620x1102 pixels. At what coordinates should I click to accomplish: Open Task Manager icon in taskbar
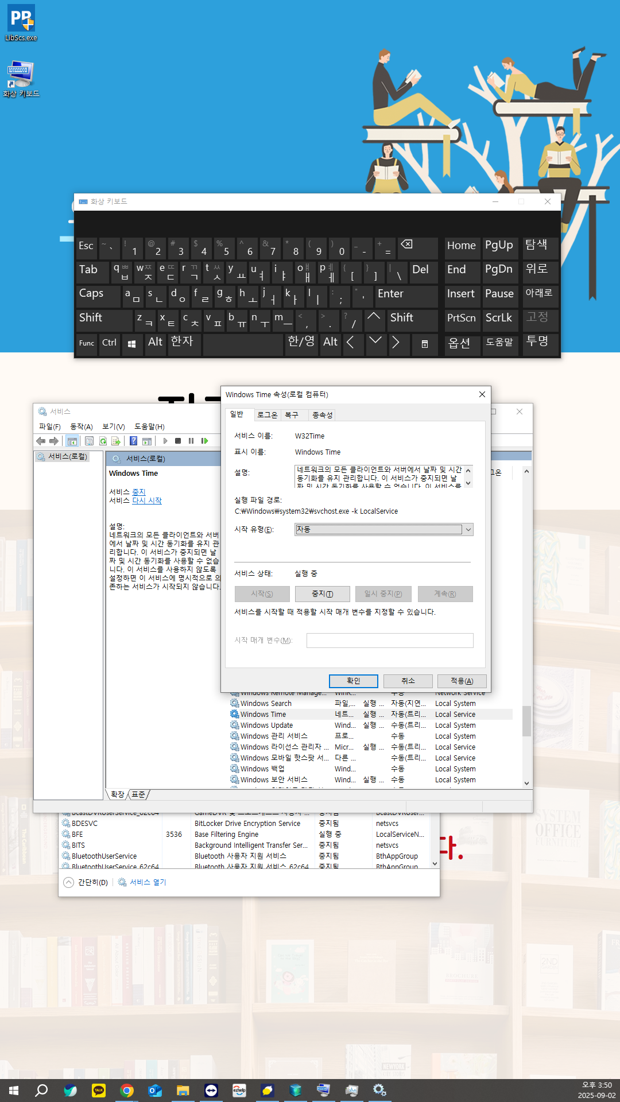point(351,1090)
